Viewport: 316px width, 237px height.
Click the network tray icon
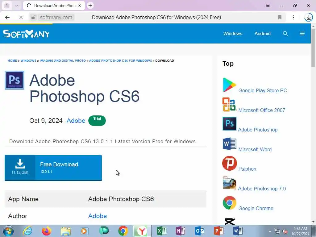277,231
